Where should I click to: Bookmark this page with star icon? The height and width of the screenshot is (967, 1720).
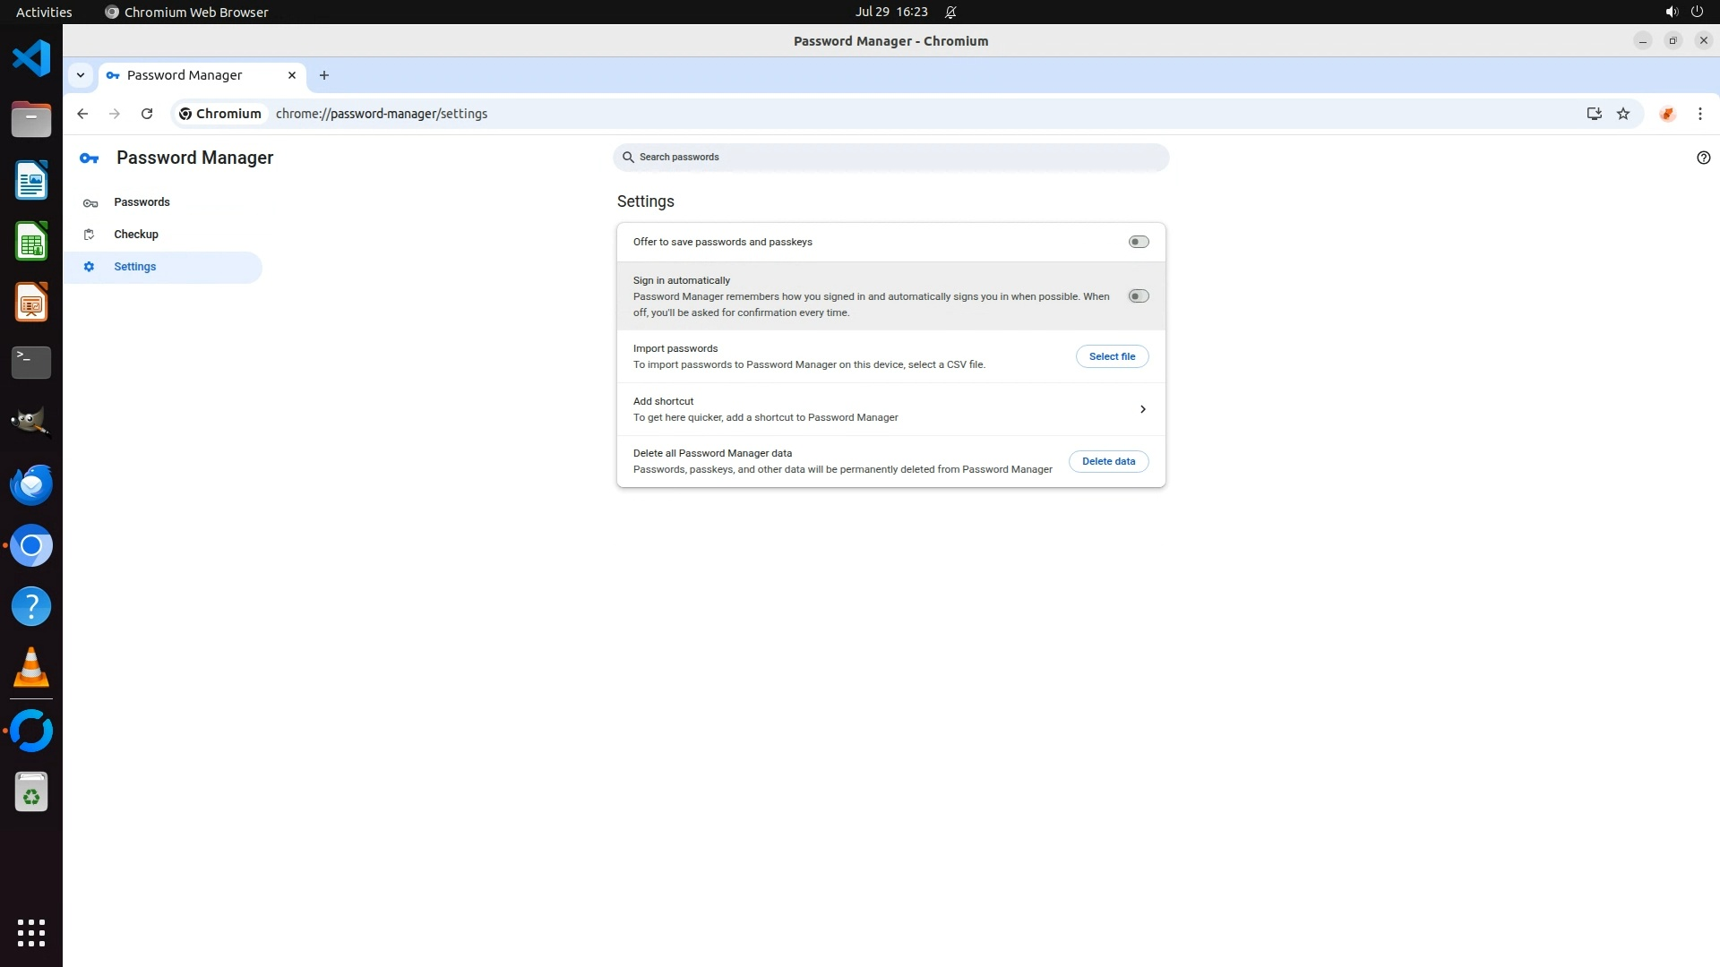(1623, 114)
